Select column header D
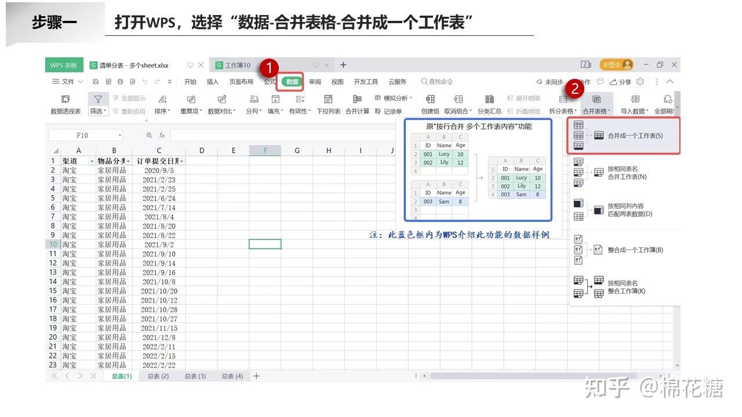742x417 pixels. coord(202,151)
